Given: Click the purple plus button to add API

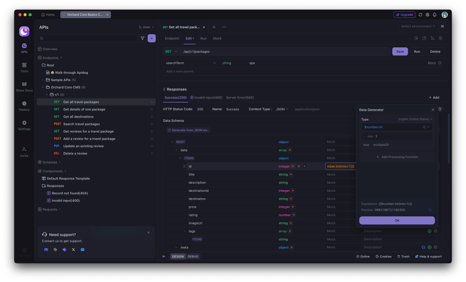Looking at the screenshot, I should pyautogui.click(x=152, y=39).
